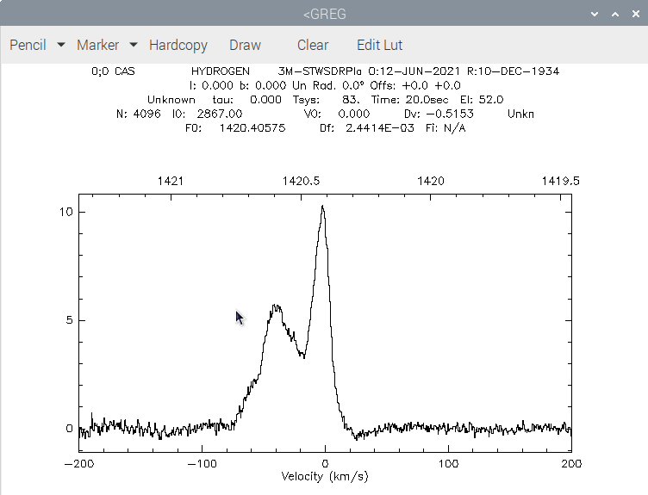Click the secondary peak near -40 km/s
This screenshot has height=495, width=648.
[x=276, y=307]
